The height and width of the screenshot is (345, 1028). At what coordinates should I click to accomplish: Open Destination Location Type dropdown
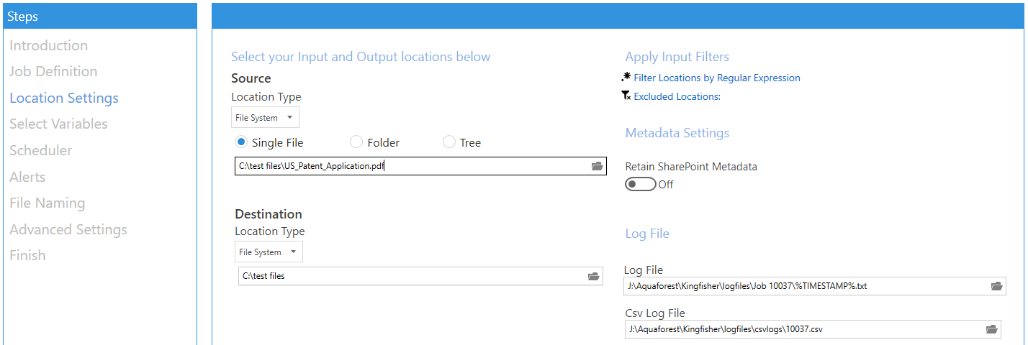tap(269, 252)
